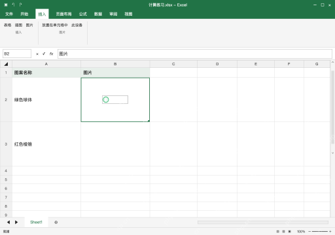Click cell B1 containing 图片
The height and width of the screenshot is (235, 335).
pos(115,72)
